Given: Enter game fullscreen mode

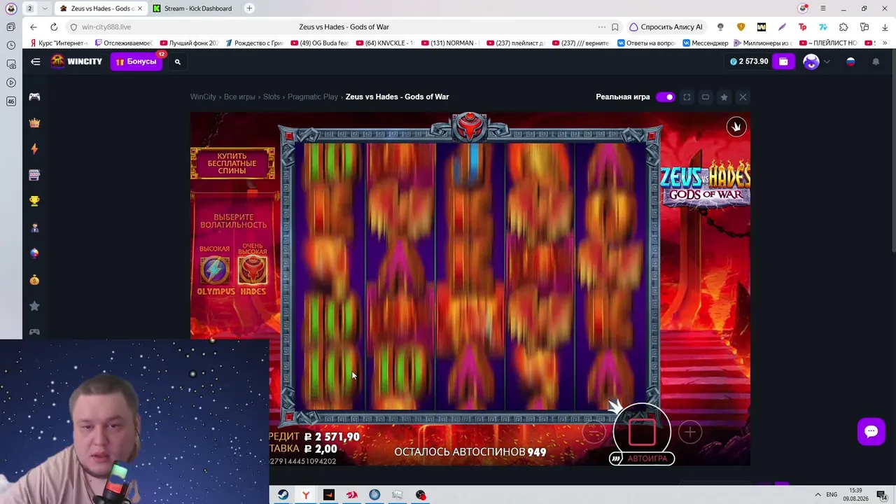Looking at the screenshot, I should point(687,97).
